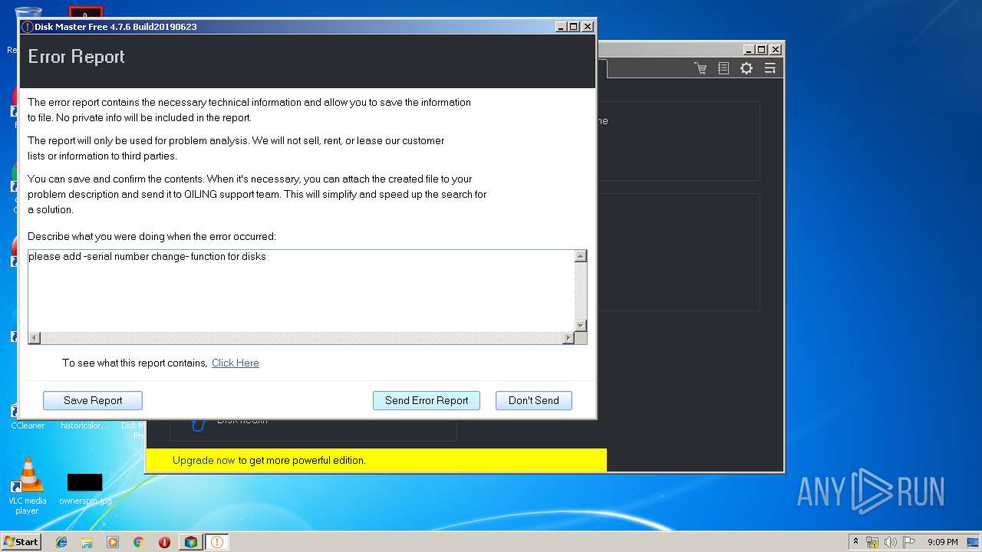This screenshot has height=552, width=982.
Task: Open the Windows Start menu
Action: (21, 541)
